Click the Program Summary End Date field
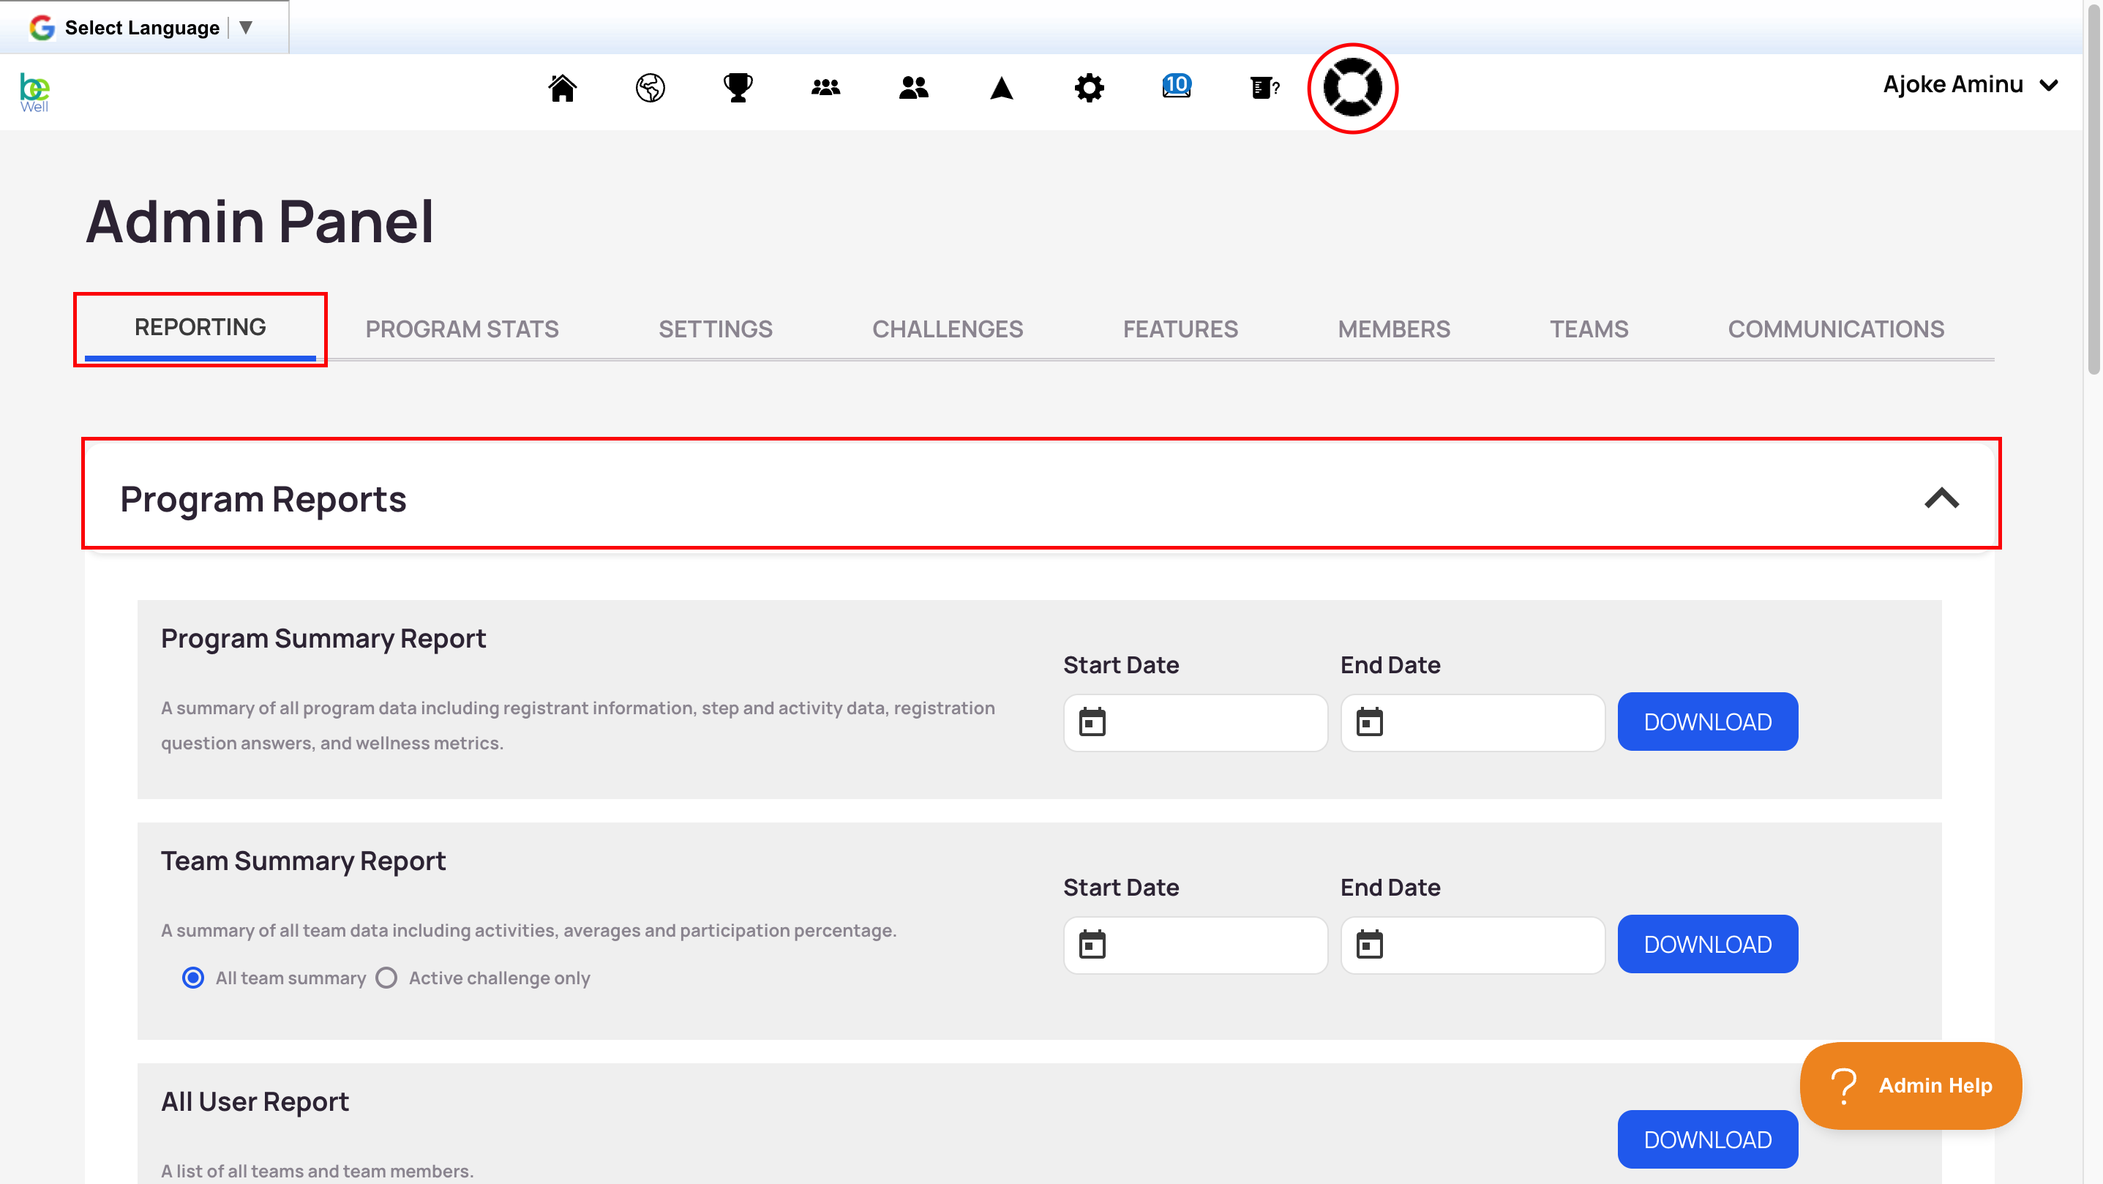 point(1473,723)
